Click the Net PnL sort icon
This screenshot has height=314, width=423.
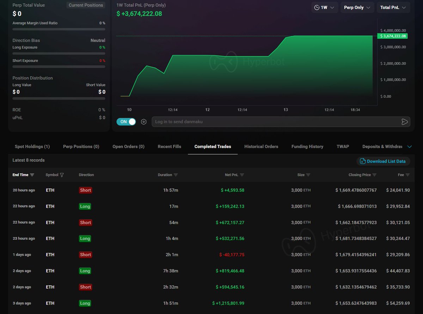[242, 175]
